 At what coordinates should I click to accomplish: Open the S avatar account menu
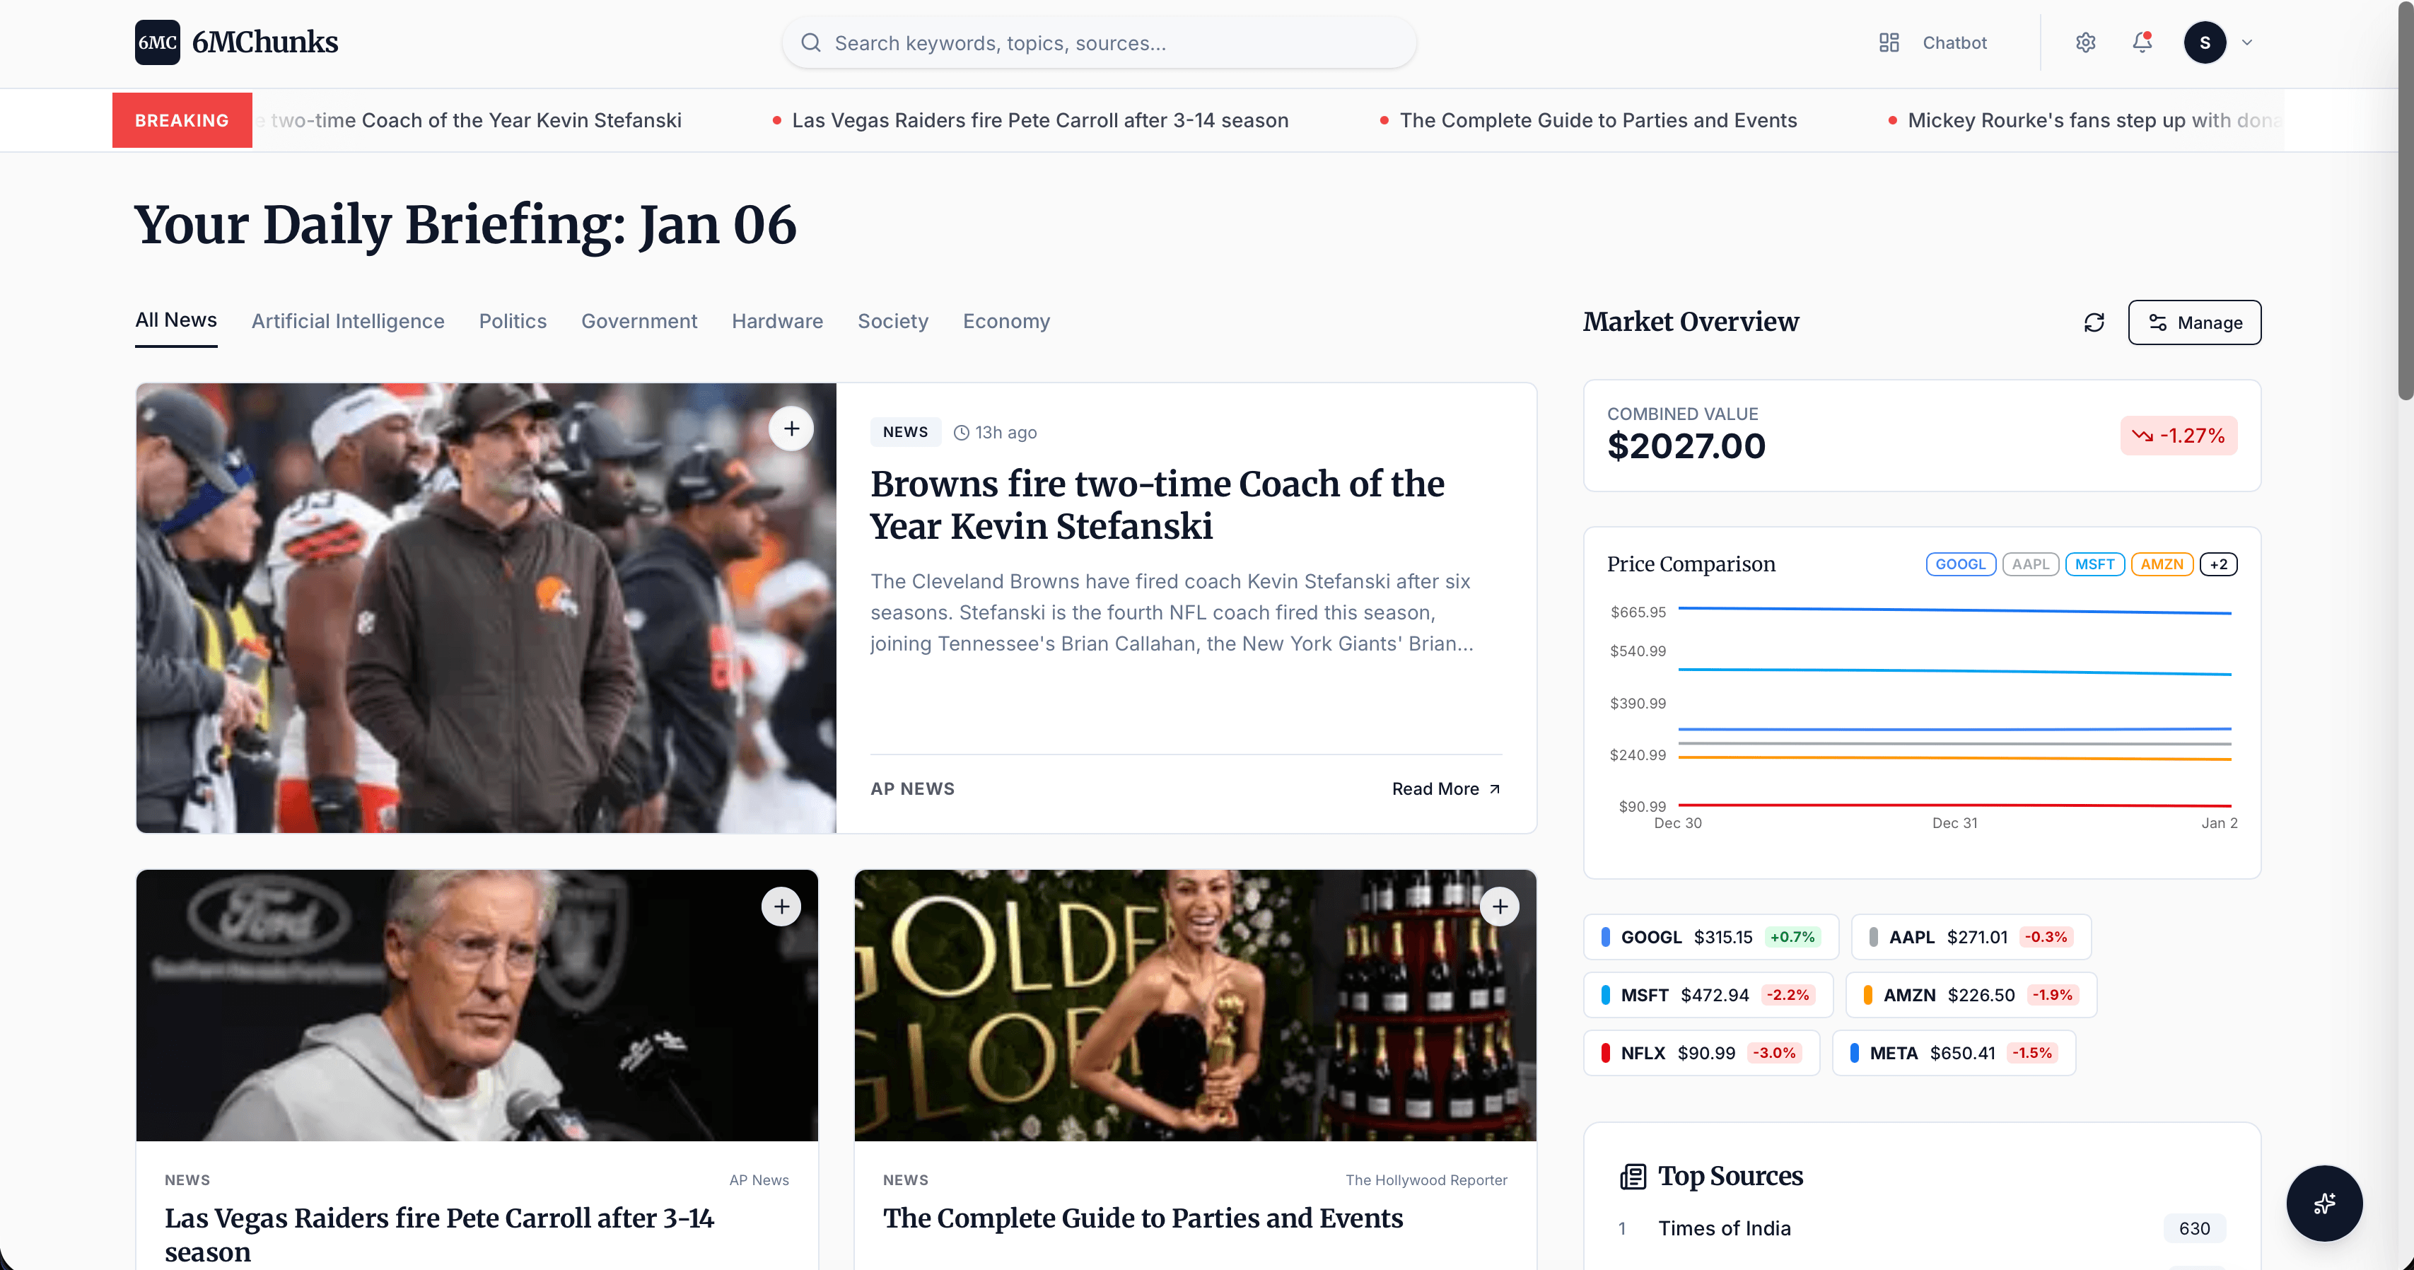pyautogui.click(x=2205, y=42)
